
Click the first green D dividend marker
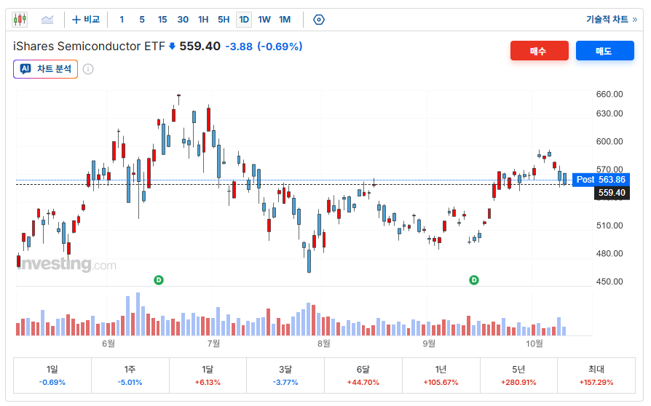click(x=159, y=280)
